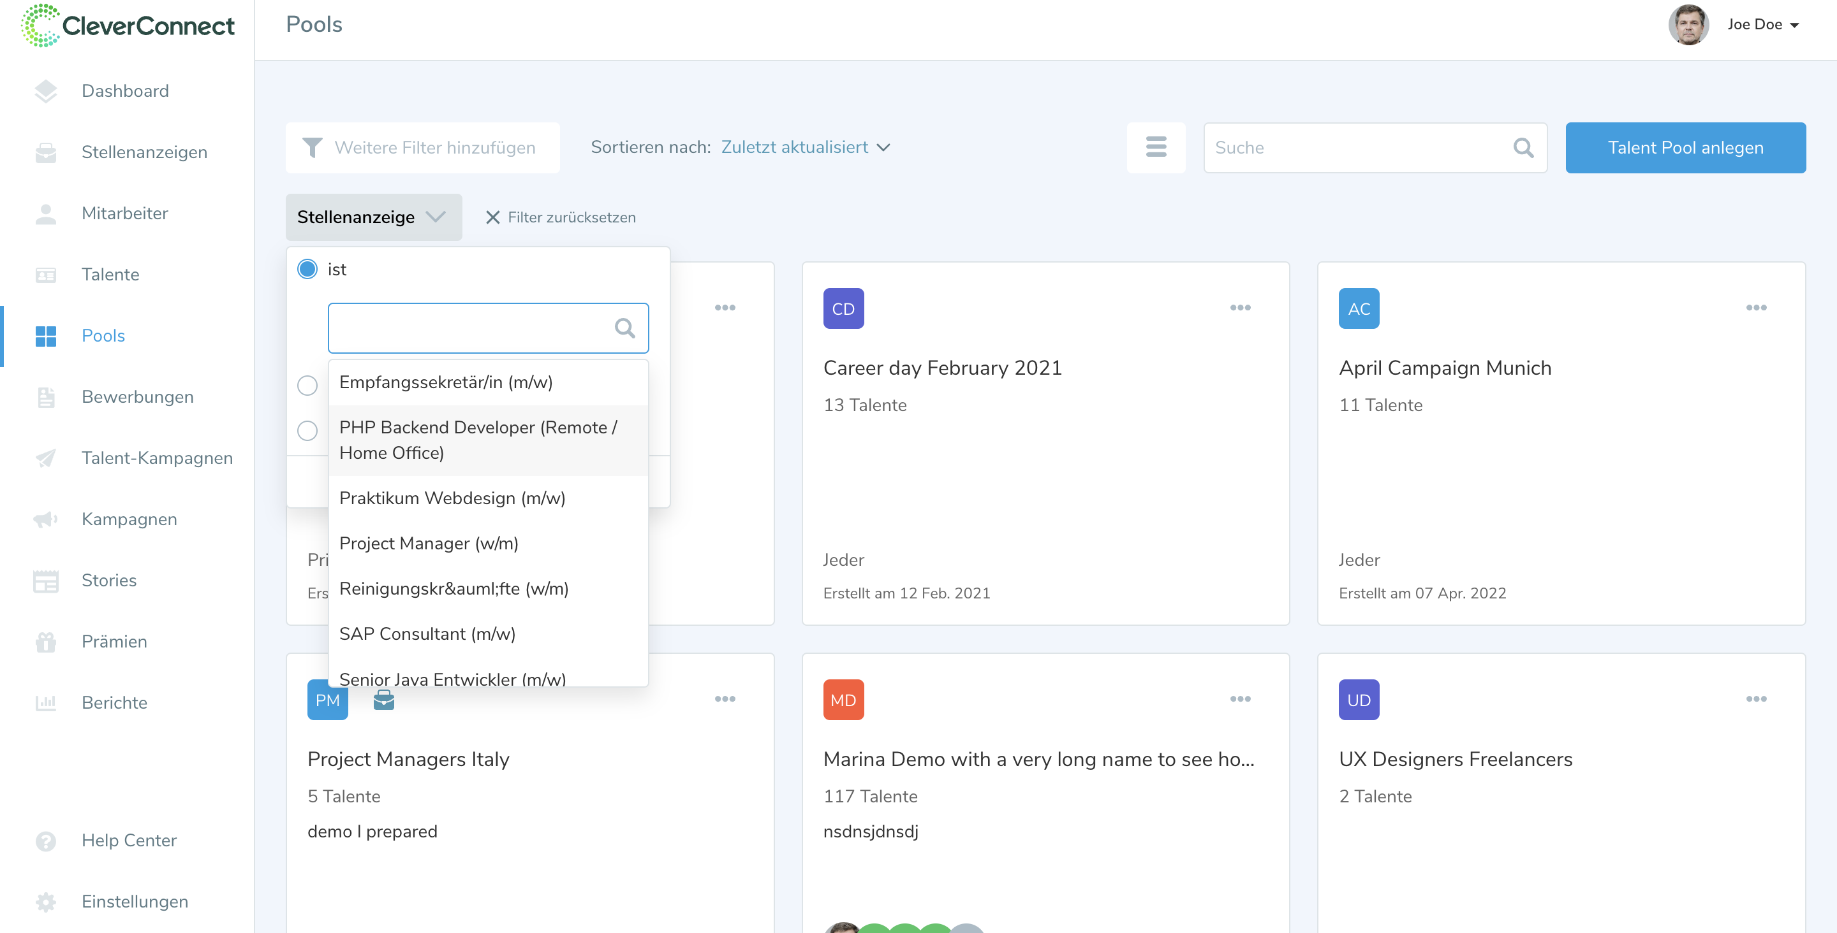
Task: Expand the Stellenanzeige filter chip
Action: (373, 217)
